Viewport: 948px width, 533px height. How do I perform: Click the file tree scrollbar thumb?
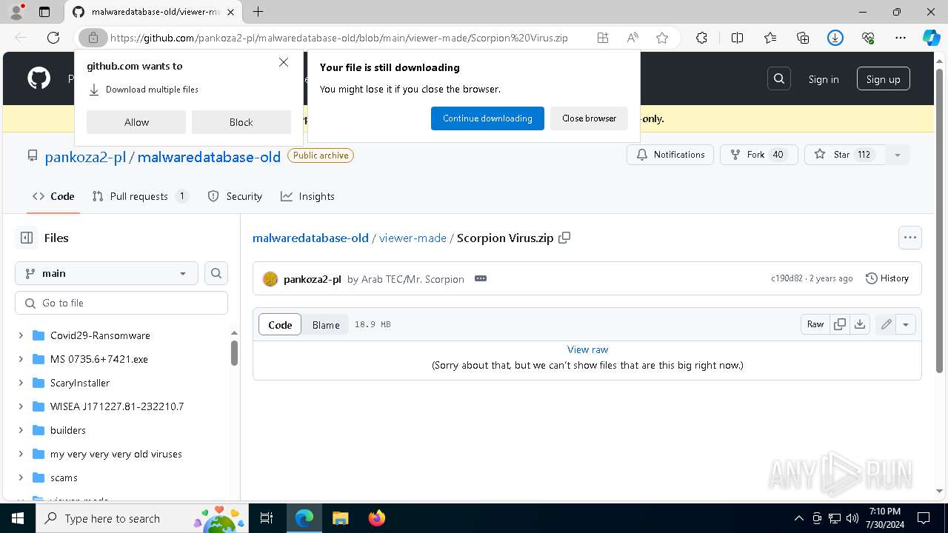[234, 352]
